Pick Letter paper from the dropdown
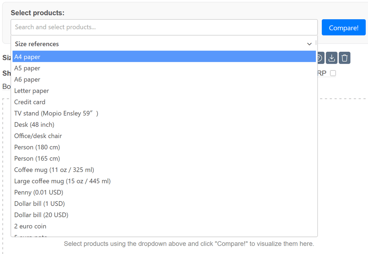Screen dimensions: 368x254 pyautogui.click(x=32, y=91)
